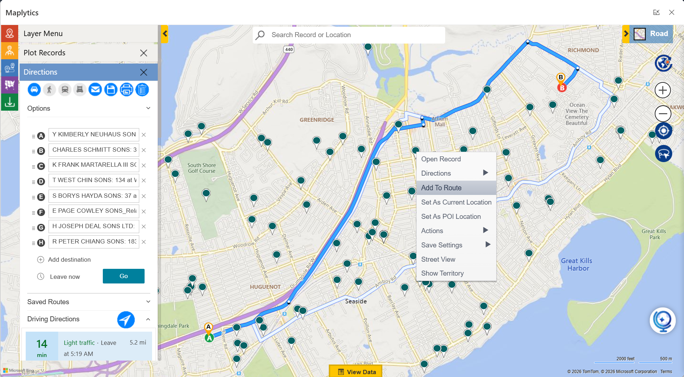This screenshot has height=377, width=684.
Task: Choose Open Record from context menu
Action: pos(456,159)
